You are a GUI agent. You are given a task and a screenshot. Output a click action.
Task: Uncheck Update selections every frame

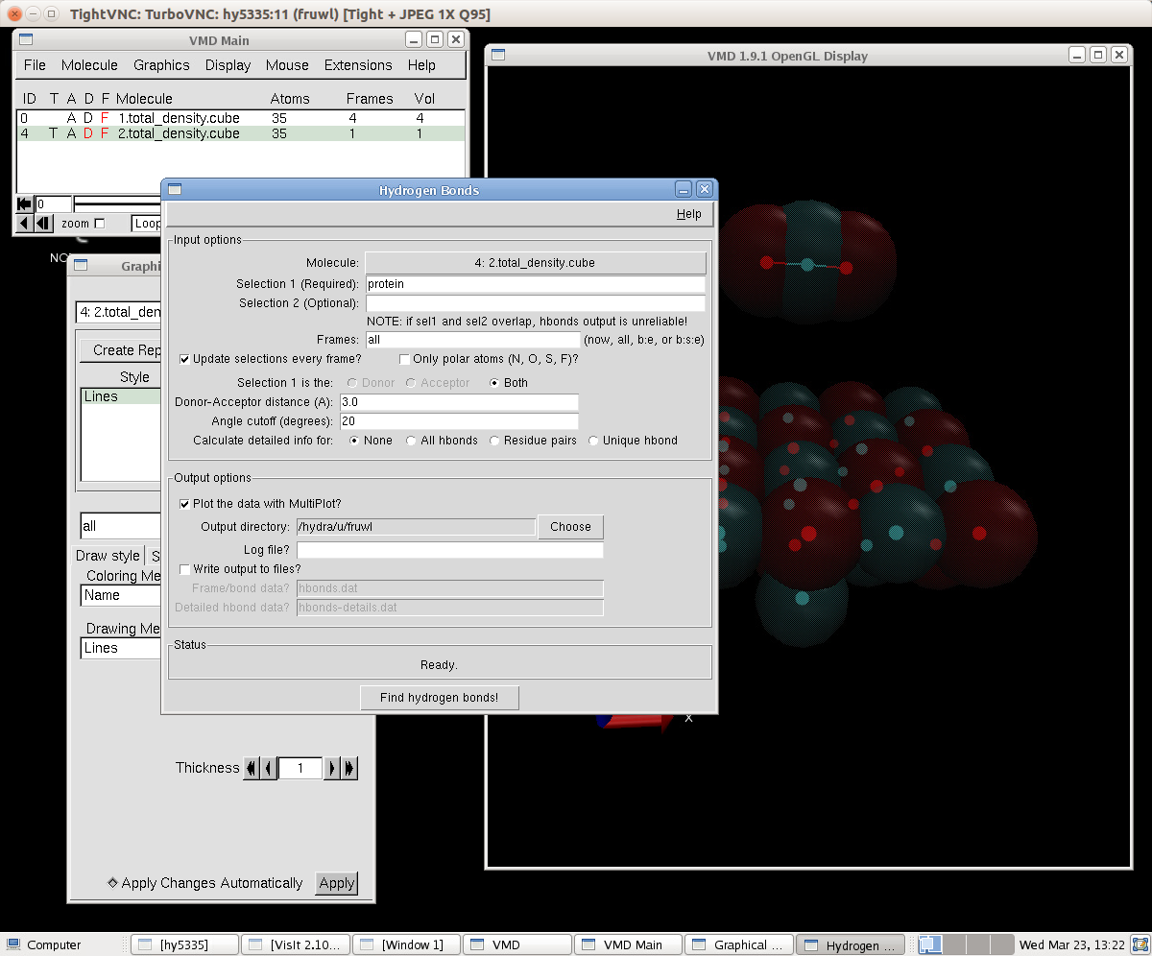click(x=184, y=359)
